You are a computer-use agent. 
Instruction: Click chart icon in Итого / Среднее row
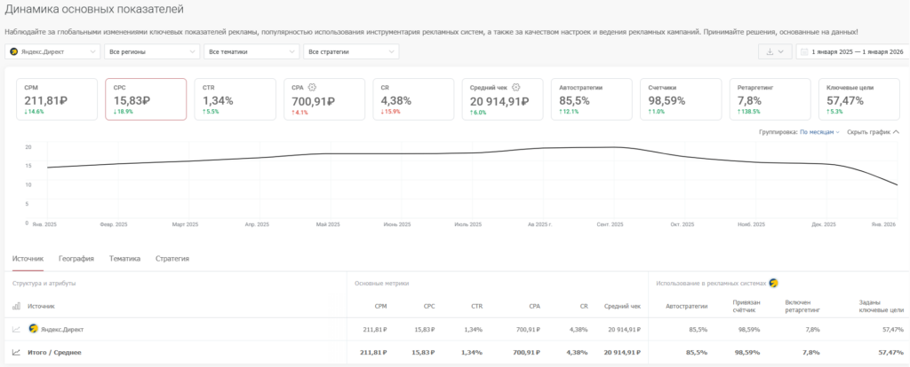coord(17,352)
